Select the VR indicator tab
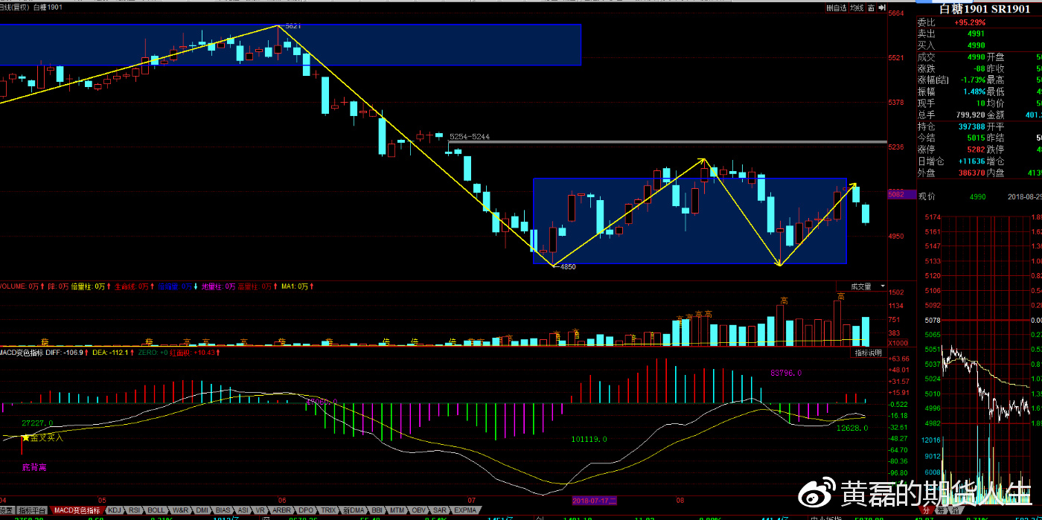The height and width of the screenshot is (520, 1042). [260, 510]
